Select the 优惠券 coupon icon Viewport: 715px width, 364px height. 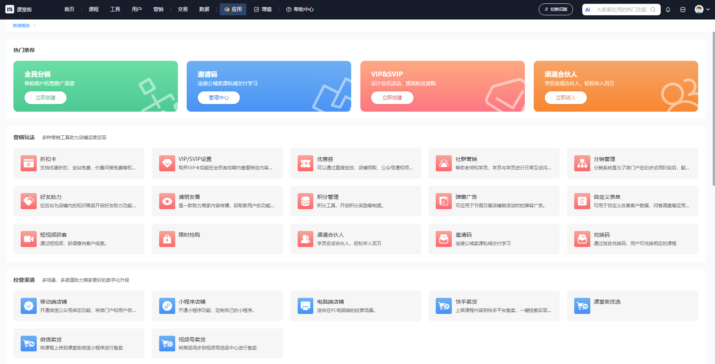coord(305,163)
